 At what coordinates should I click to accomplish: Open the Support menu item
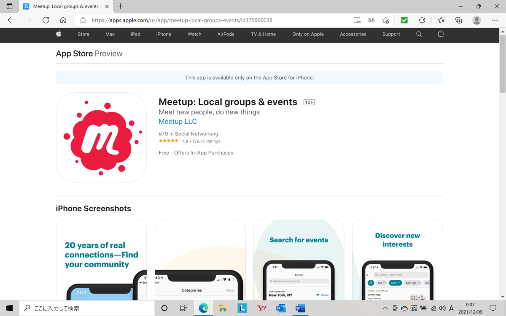(x=391, y=34)
